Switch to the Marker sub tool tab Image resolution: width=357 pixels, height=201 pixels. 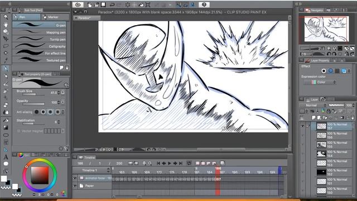pos(55,17)
